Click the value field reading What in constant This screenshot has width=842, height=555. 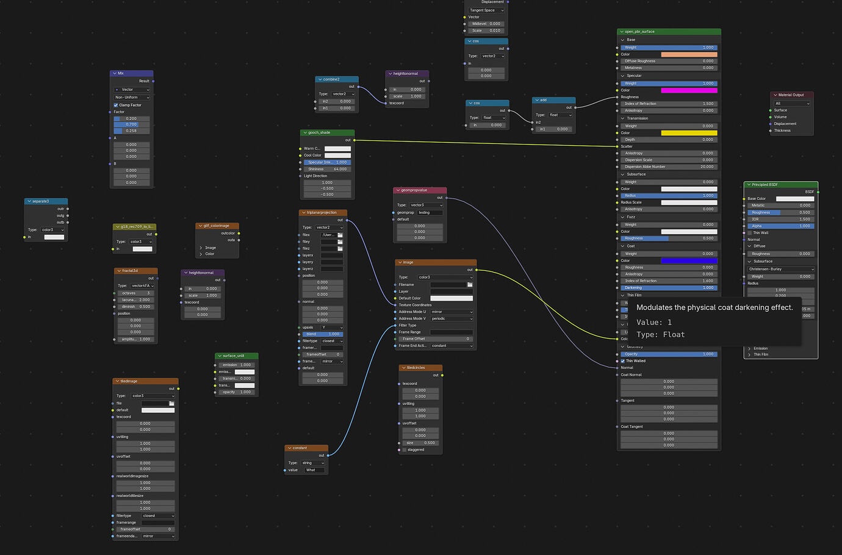(315, 470)
